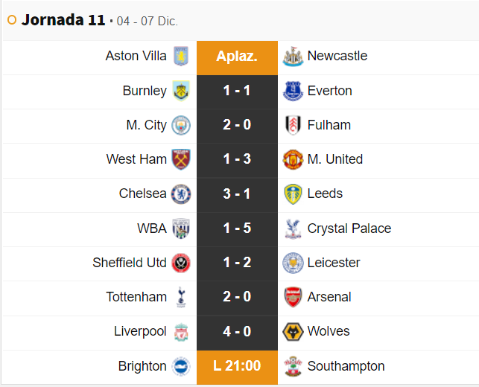Screen dimensions: 479x387
Task: Click the Leicester fox badge
Action: [293, 263]
